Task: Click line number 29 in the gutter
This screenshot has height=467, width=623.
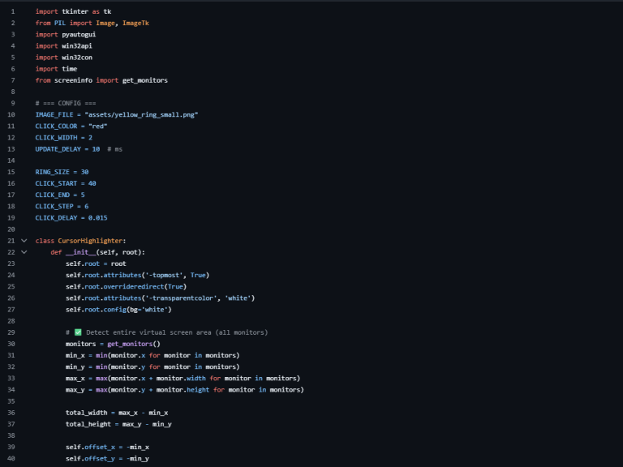Action: 11,332
